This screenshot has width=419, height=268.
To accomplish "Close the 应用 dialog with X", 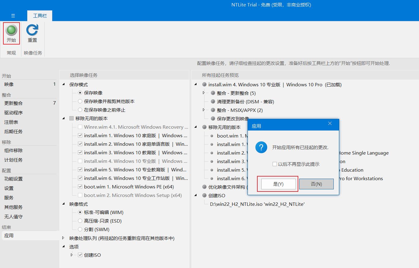I will (330, 123).
